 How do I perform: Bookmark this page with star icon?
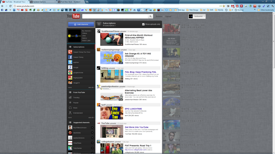[224, 6]
